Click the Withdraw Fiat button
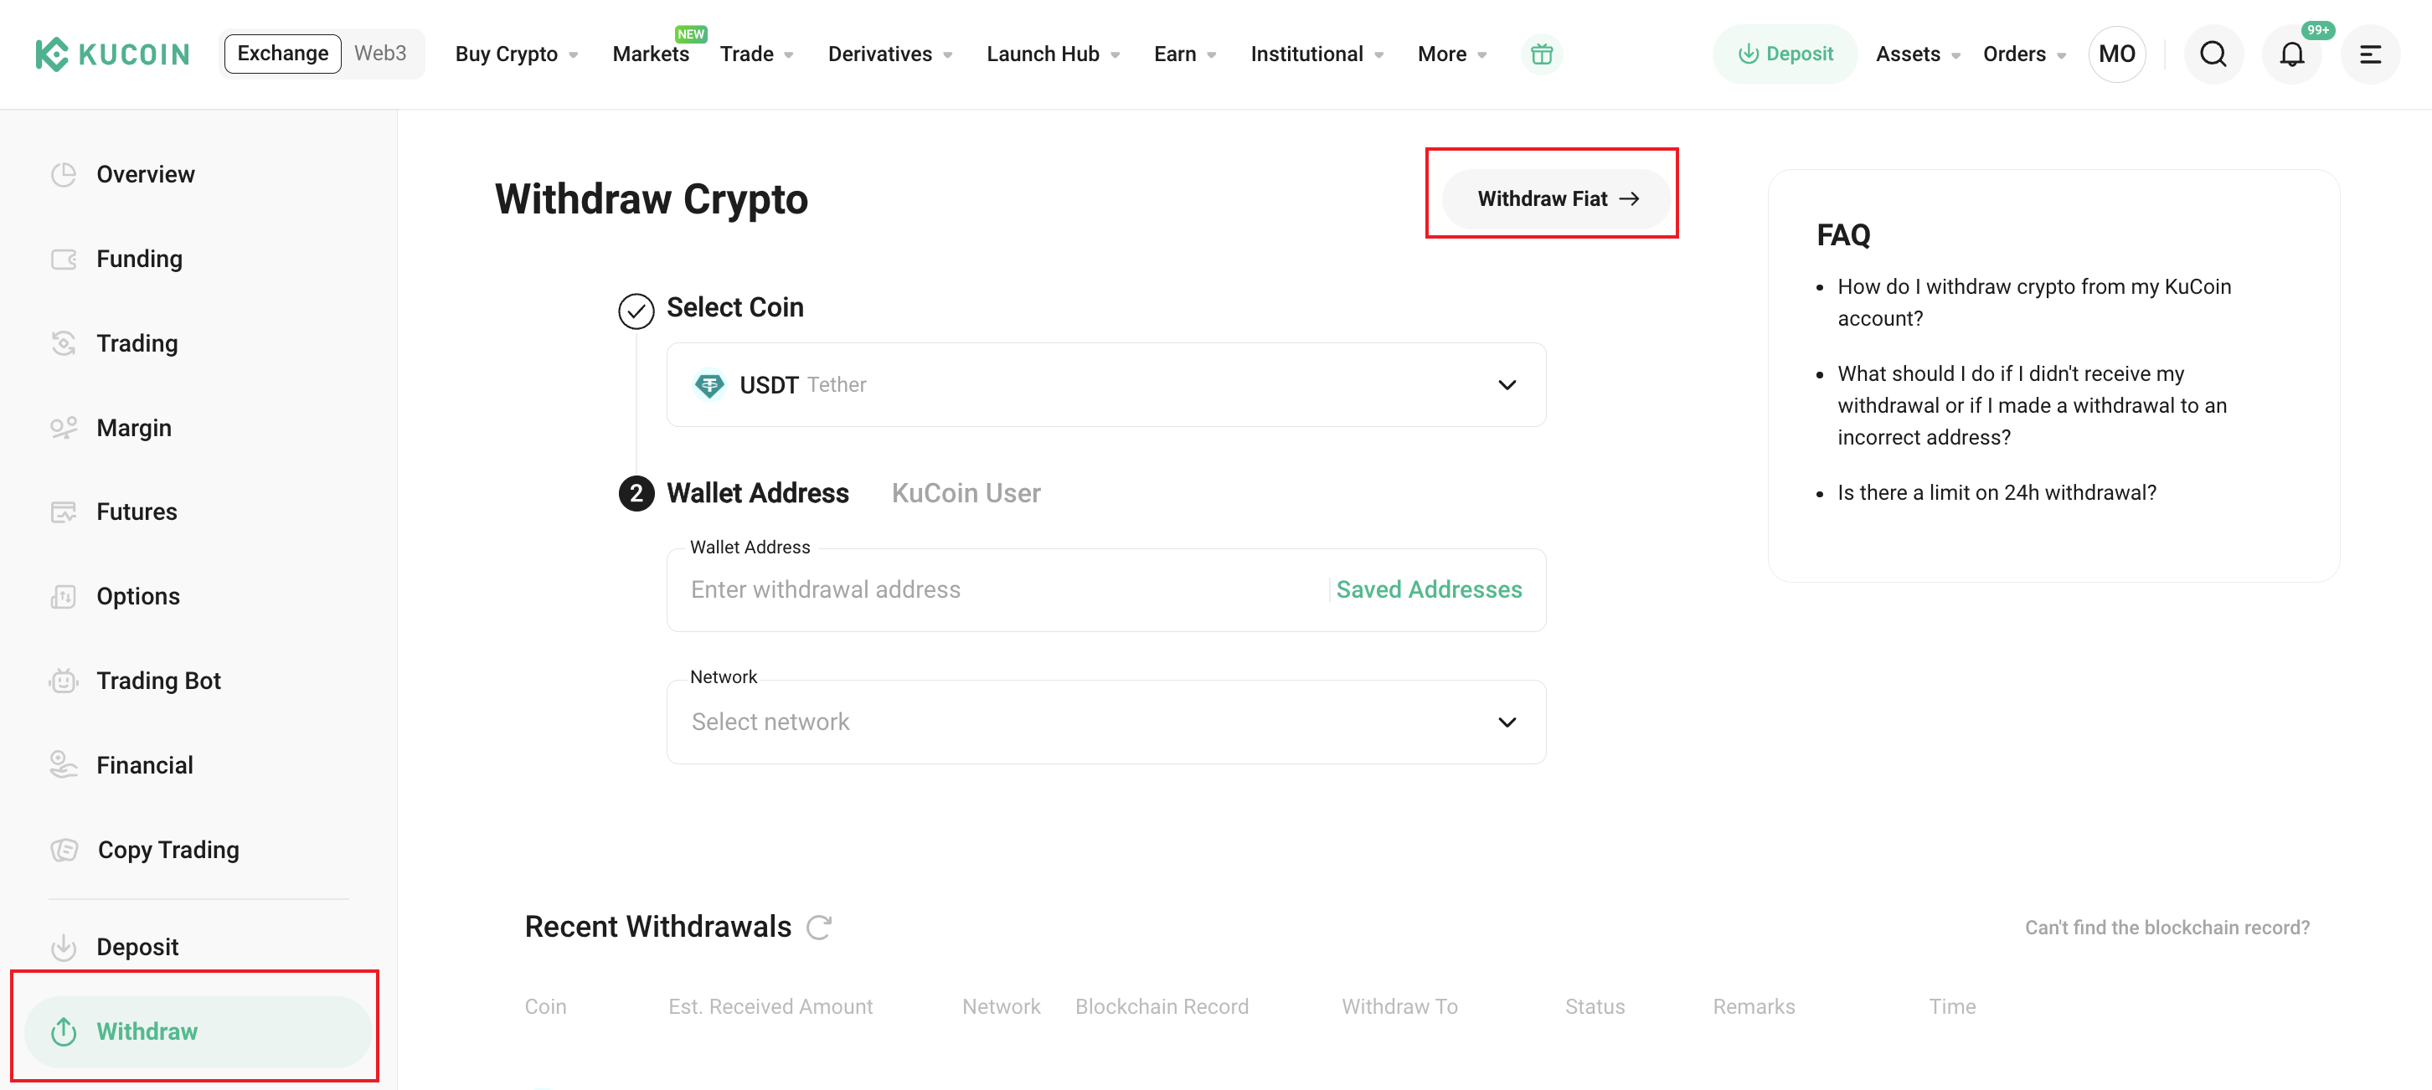Viewport: 2432px width, 1090px height. pos(1556,198)
